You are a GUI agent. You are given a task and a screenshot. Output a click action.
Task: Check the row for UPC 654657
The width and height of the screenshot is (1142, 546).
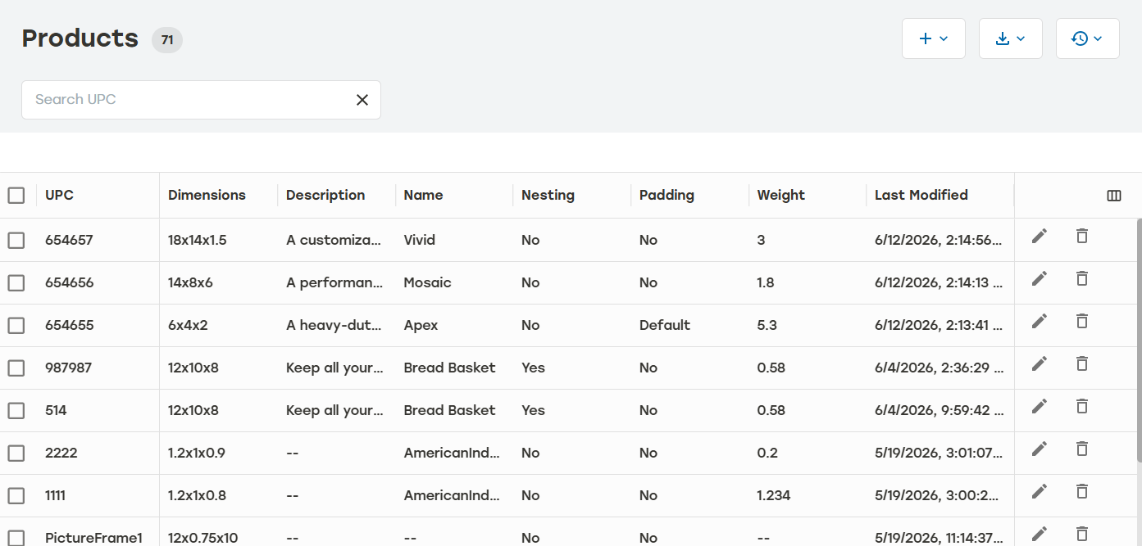(16, 241)
